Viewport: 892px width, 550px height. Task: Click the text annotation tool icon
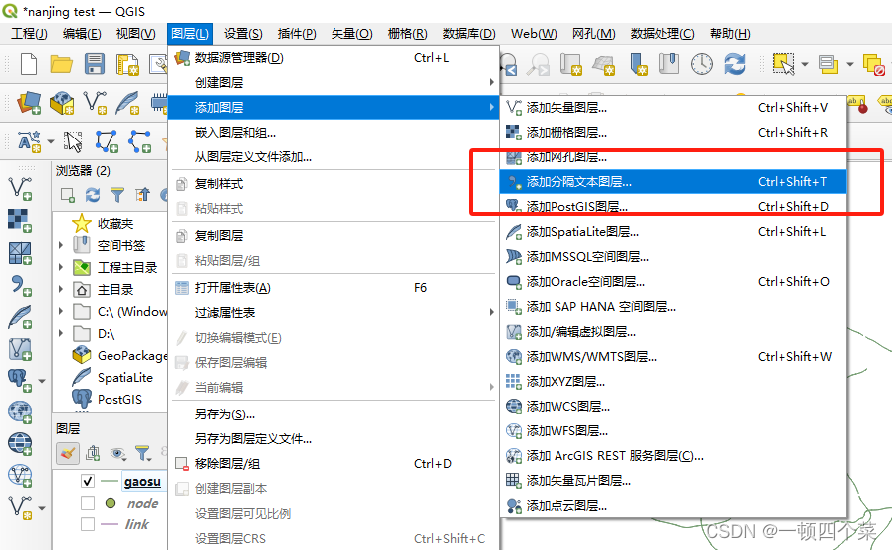(x=29, y=141)
